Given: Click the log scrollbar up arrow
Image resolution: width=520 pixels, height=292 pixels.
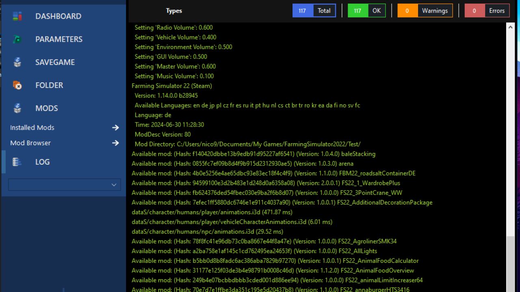Looking at the screenshot, I should tap(510, 27).
